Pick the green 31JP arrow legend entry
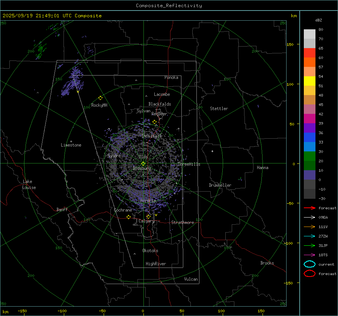 pos(309,245)
